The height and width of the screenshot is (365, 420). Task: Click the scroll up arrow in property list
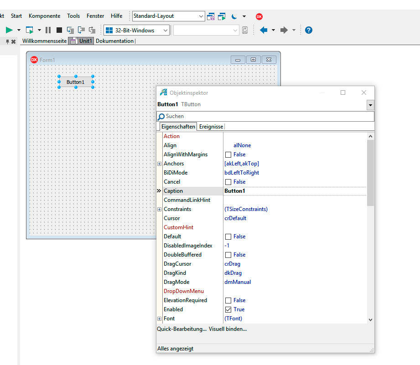point(370,136)
